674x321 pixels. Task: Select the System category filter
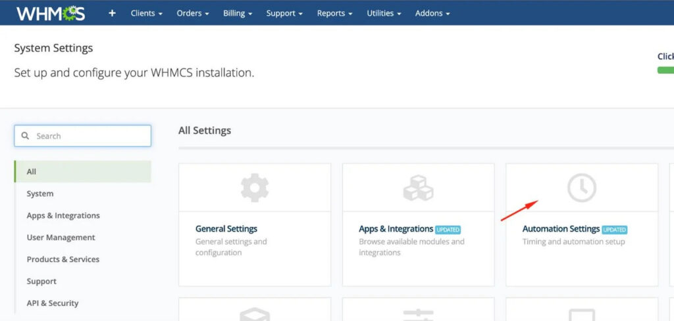coord(40,194)
